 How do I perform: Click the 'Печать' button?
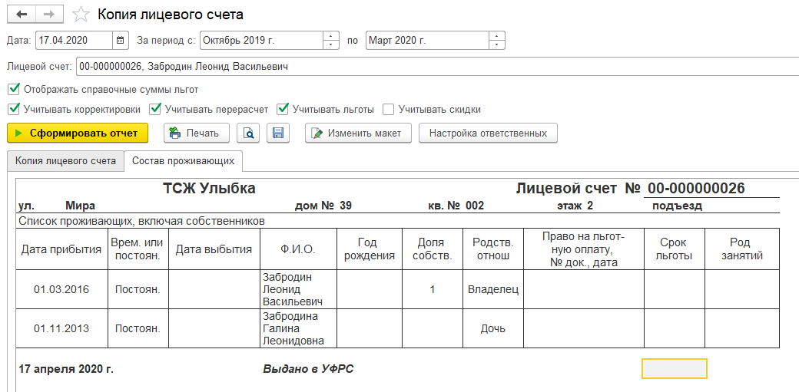197,133
